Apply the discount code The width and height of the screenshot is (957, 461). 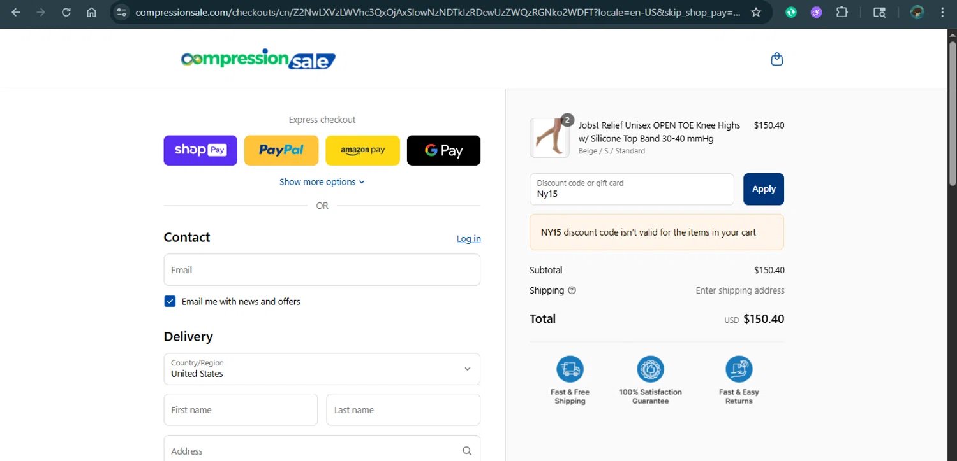point(764,189)
